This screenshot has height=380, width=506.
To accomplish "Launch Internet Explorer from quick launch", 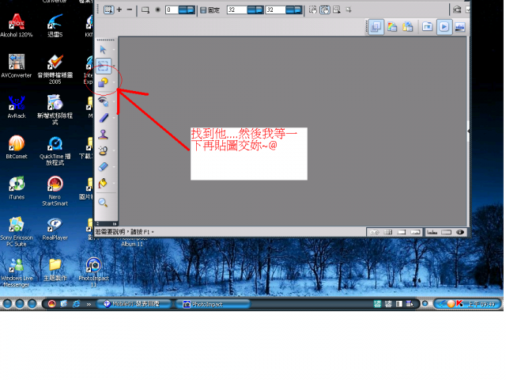I will click(76, 304).
